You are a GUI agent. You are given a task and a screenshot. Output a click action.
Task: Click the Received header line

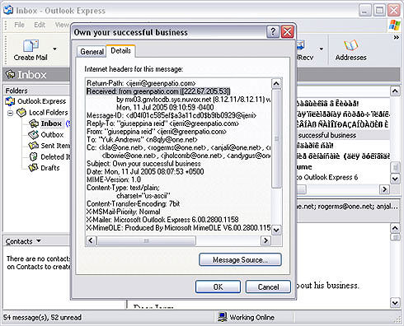click(x=158, y=91)
